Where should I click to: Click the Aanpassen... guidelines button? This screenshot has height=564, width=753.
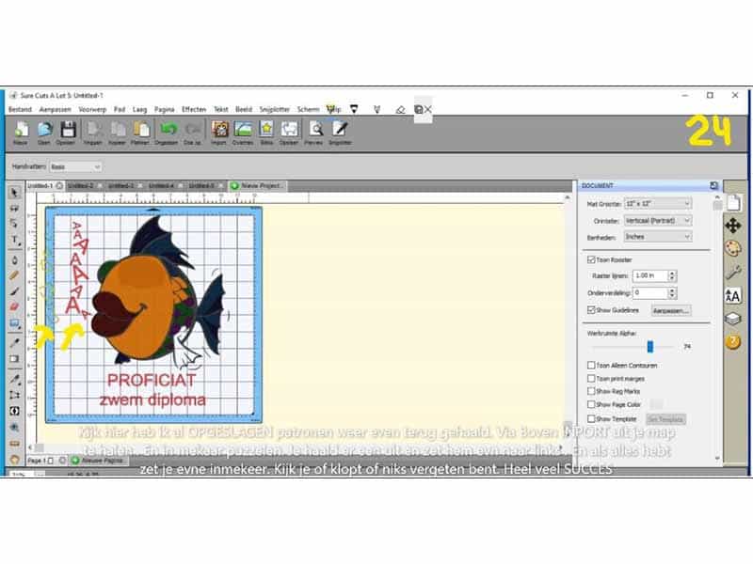pos(671,310)
